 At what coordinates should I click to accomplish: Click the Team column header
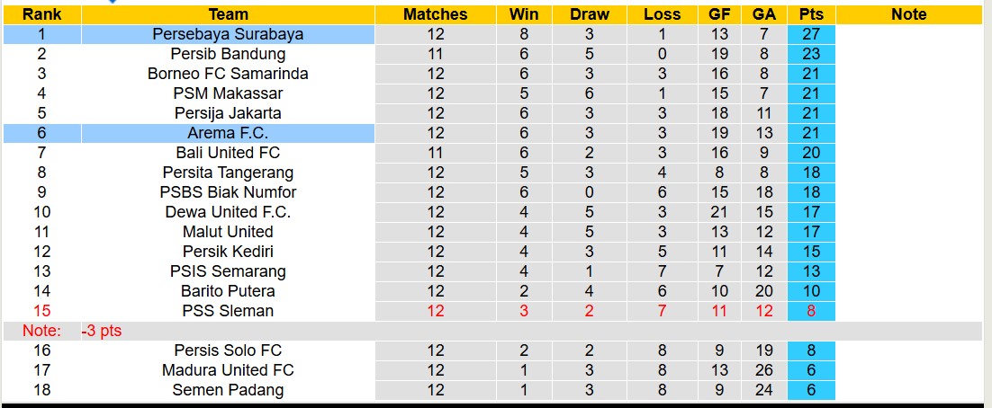(x=228, y=14)
